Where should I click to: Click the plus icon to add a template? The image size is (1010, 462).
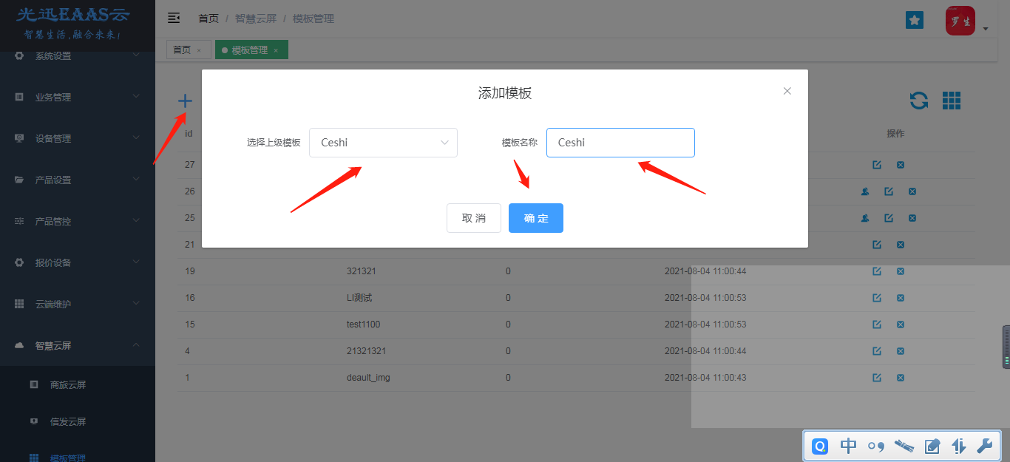185,101
